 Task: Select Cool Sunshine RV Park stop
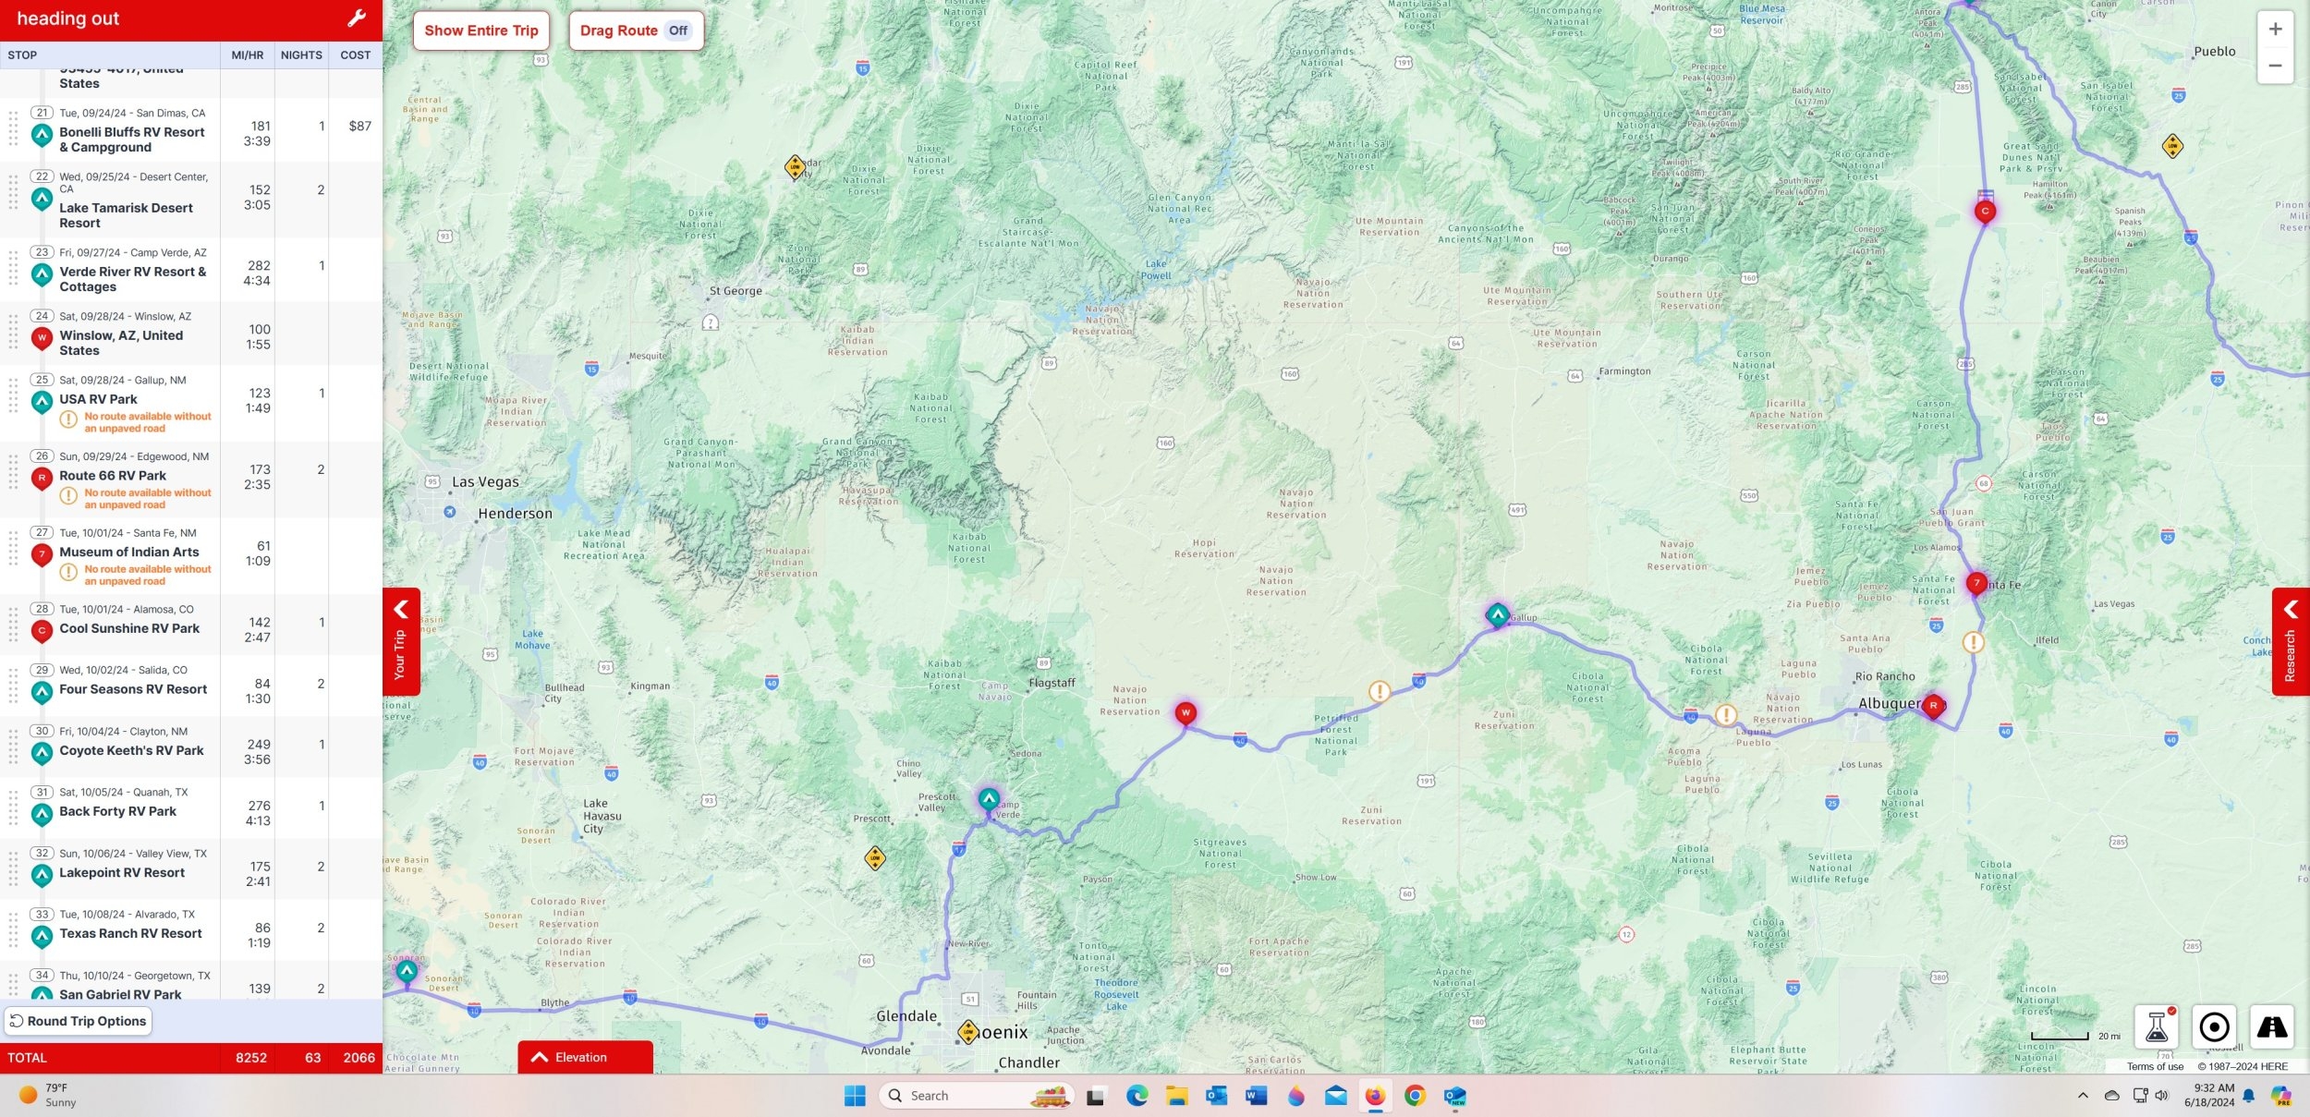(129, 628)
